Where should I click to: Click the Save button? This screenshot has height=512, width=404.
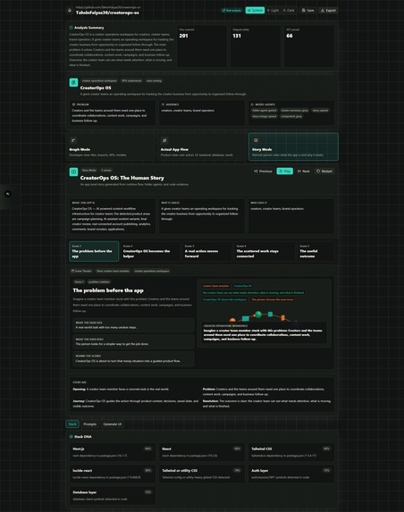tap(308, 11)
